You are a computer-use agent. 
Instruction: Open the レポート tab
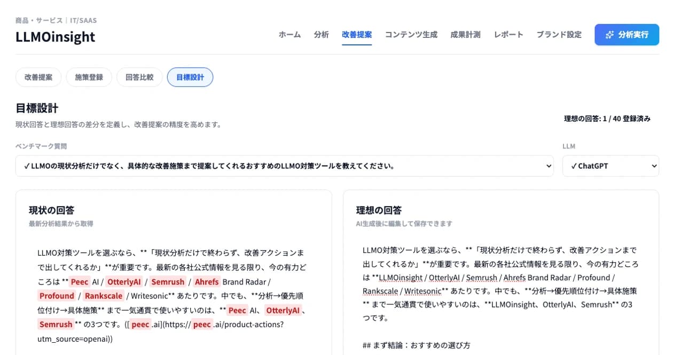(508, 35)
